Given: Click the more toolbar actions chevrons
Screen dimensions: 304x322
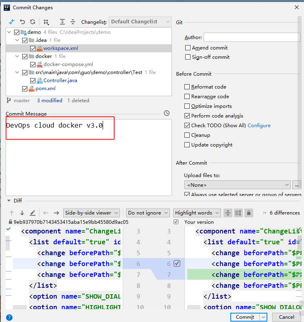Looking at the screenshot, I should coord(265,213).
